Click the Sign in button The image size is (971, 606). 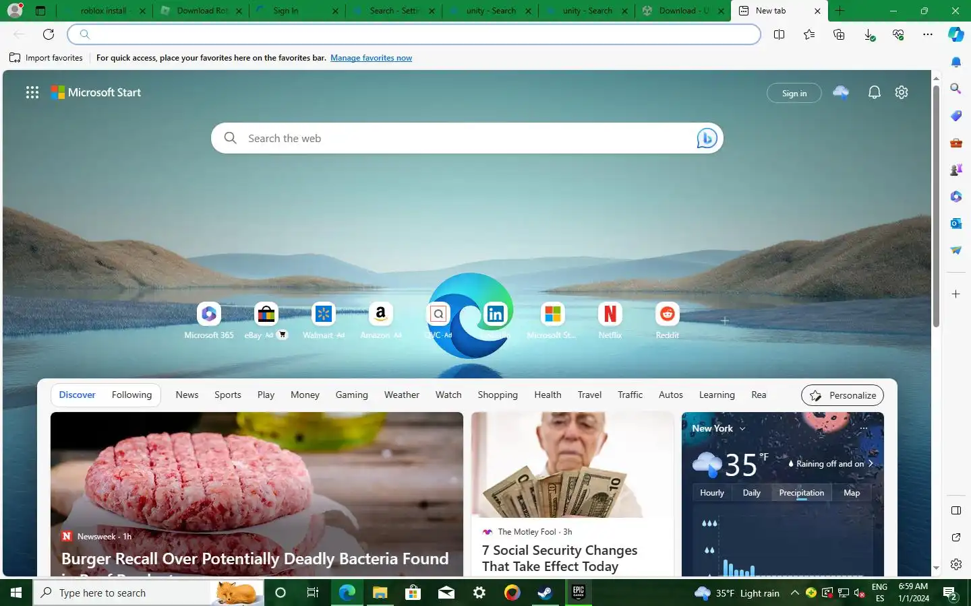pyautogui.click(x=794, y=93)
